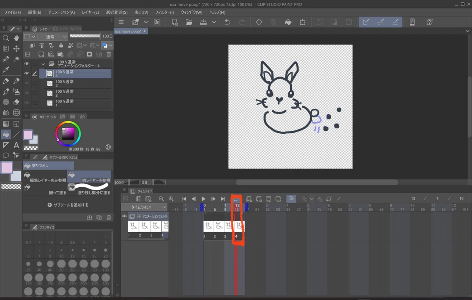Zoom in the timeline
The height and width of the screenshot is (300, 472).
(171, 199)
